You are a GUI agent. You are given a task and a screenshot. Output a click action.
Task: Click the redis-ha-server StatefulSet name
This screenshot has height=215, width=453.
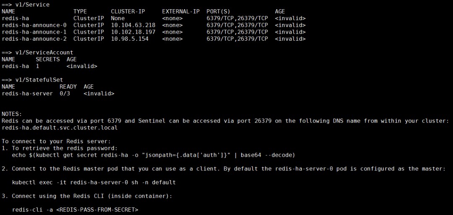(x=27, y=93)
